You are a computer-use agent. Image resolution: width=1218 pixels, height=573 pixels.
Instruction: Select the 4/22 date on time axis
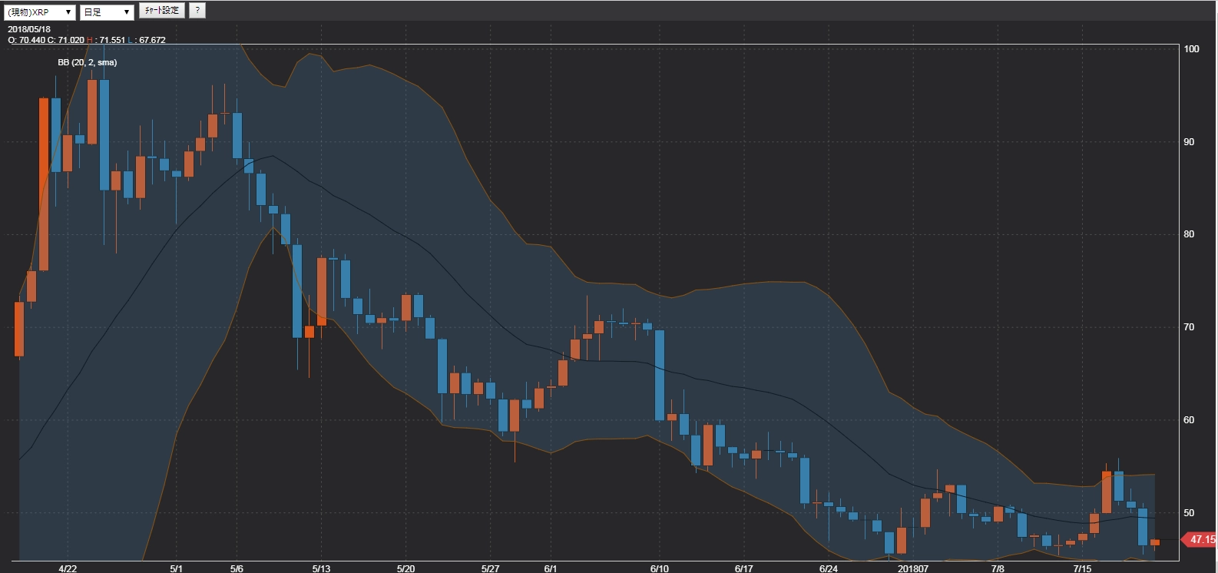[x=68, y=568]
